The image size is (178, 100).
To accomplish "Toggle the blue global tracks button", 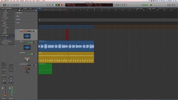I will point(36,11).
